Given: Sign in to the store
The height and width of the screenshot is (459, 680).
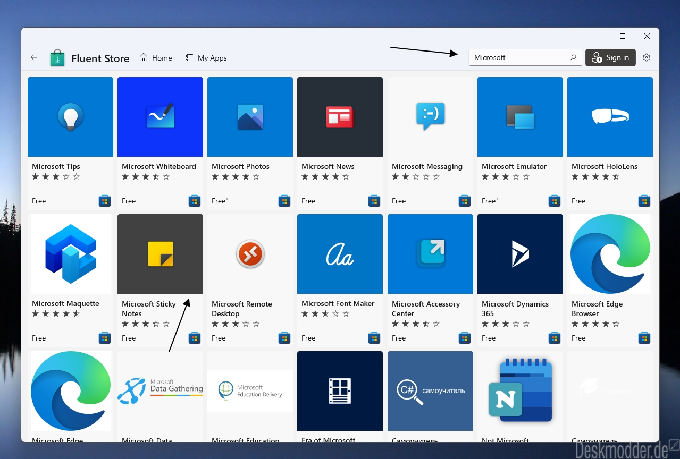Looking at the screenshot, I should (610, 57).
